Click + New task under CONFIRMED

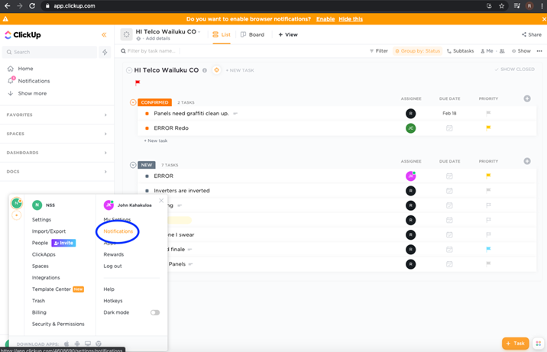[x=156, y=140]
